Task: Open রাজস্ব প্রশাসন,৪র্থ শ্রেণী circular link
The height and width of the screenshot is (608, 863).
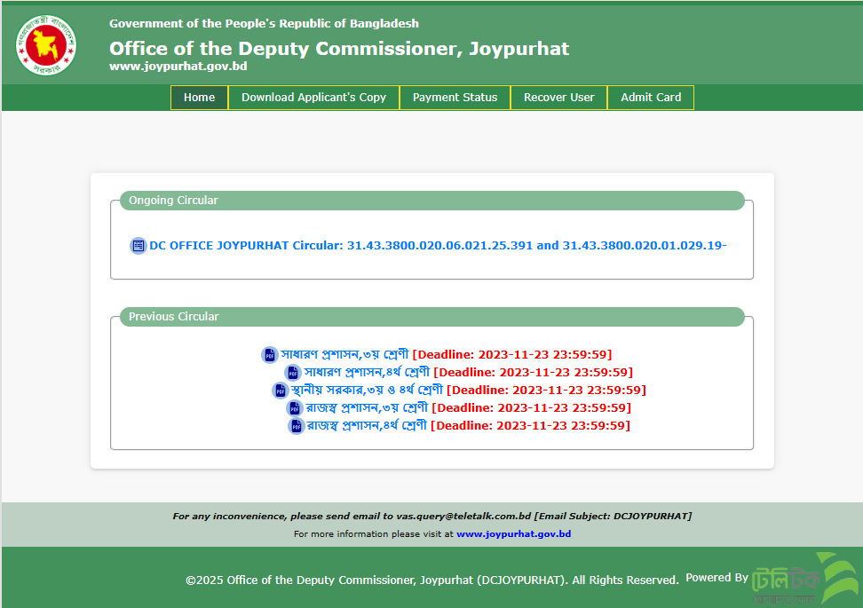Action: [368, 425]
